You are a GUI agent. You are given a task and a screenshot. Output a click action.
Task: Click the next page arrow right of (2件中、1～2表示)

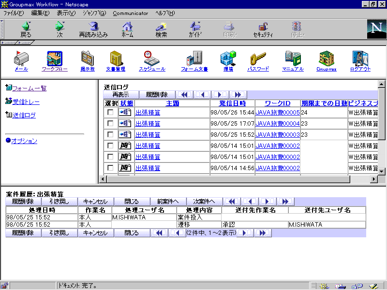point(244,233)
